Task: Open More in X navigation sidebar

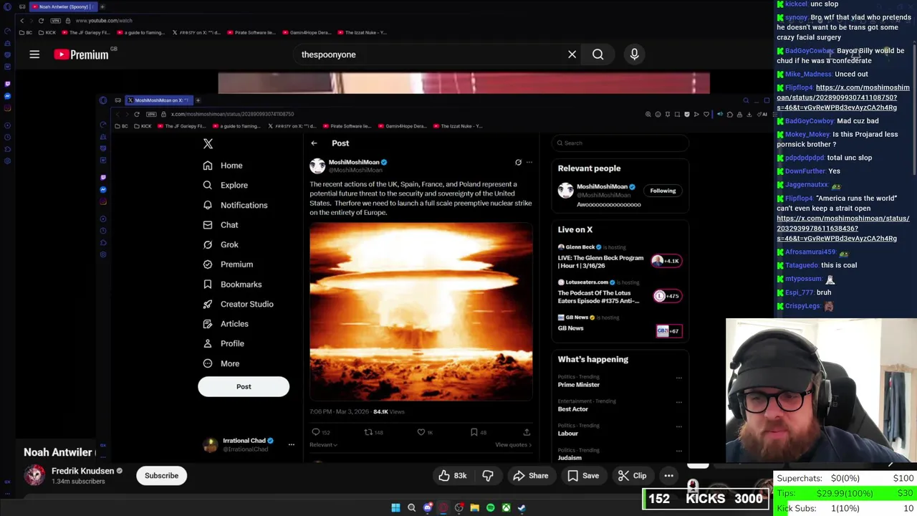Action: tap(221, 363)
